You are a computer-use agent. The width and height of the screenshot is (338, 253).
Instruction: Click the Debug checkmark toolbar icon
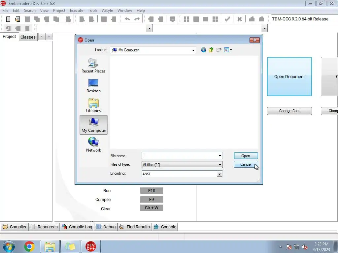[x=227, y=19]
